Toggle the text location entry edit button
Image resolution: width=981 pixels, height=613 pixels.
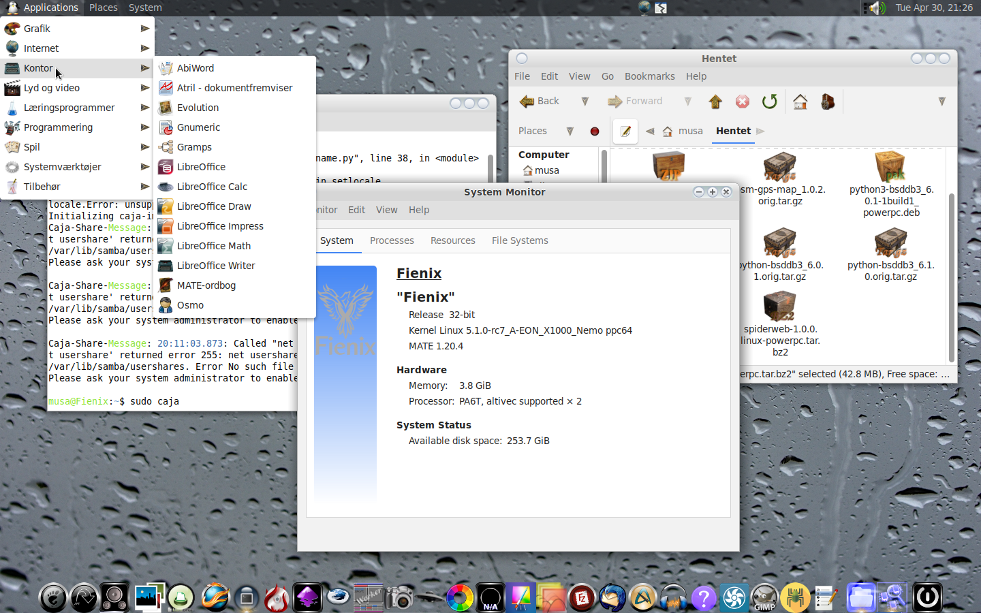coord(625,131)
